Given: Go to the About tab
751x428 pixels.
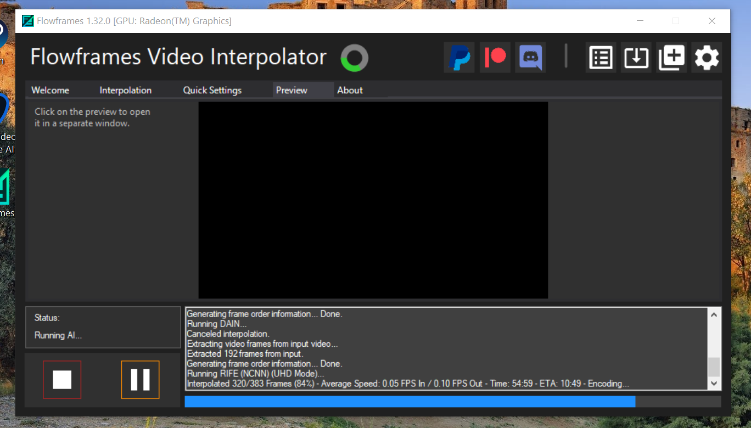Looking at the screenshot, I should (x=350, y=91).
